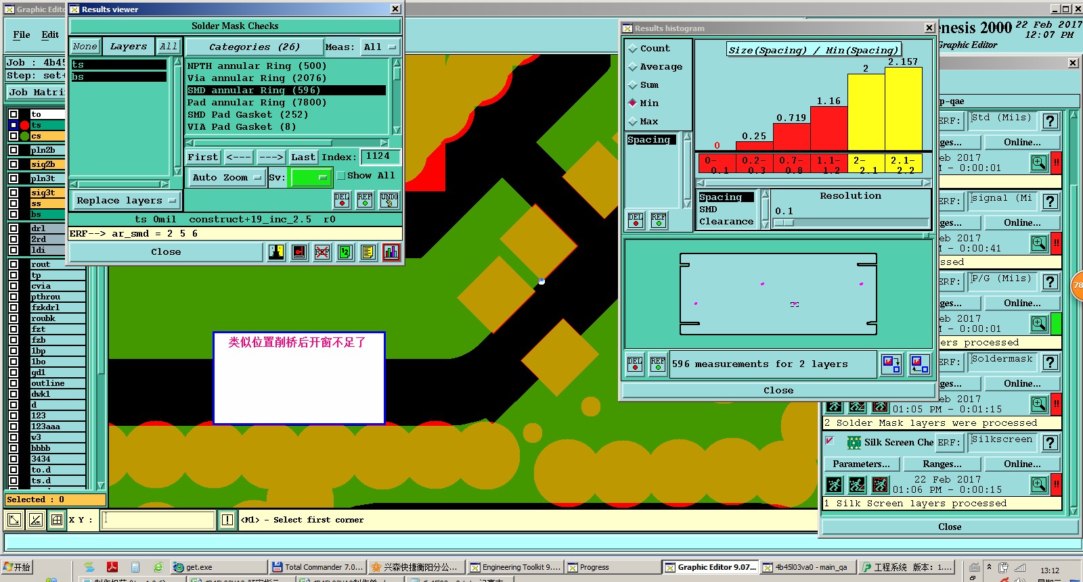Open the Edit menu in Graphic Editor
The height and width of the screenshot is (582, 1083).
click(x=50, y=34)
